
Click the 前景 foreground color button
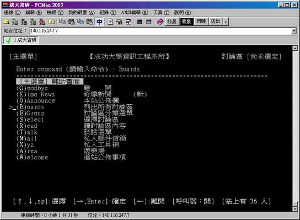172,22
